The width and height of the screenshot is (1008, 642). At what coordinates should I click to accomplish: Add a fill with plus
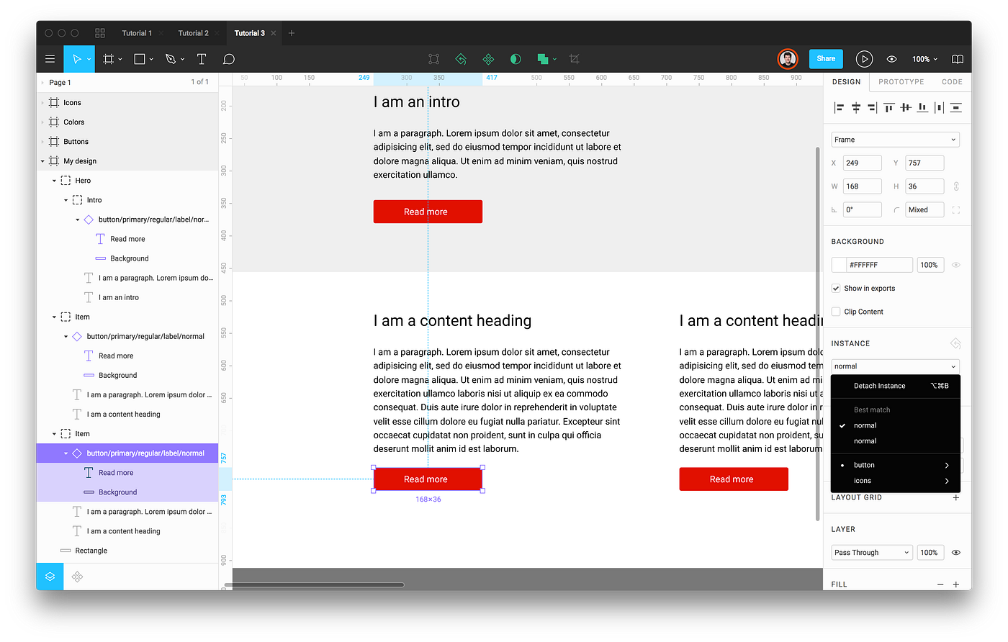(956, 584)
